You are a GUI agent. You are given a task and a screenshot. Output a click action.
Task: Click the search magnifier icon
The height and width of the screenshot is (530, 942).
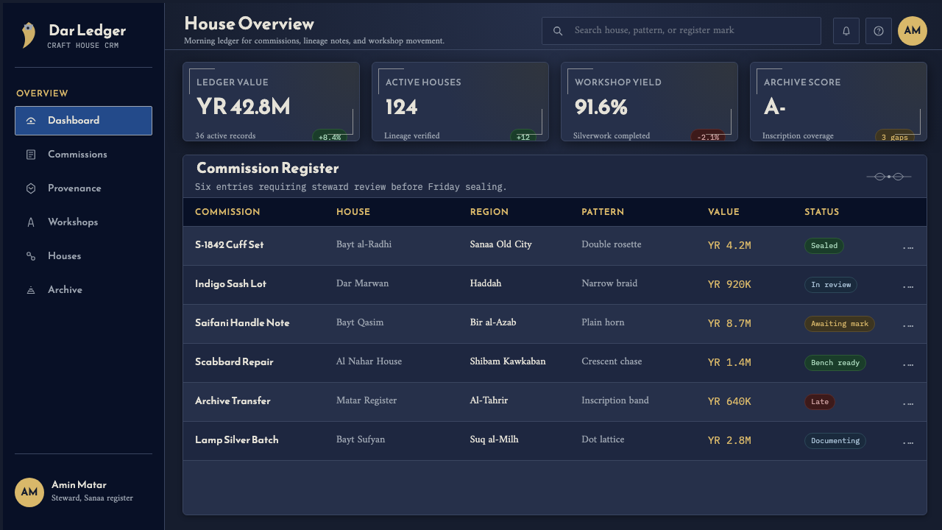(x=558, y=31)
